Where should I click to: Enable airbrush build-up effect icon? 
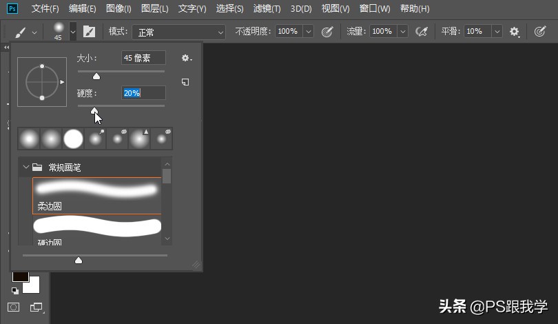[422, 32]
